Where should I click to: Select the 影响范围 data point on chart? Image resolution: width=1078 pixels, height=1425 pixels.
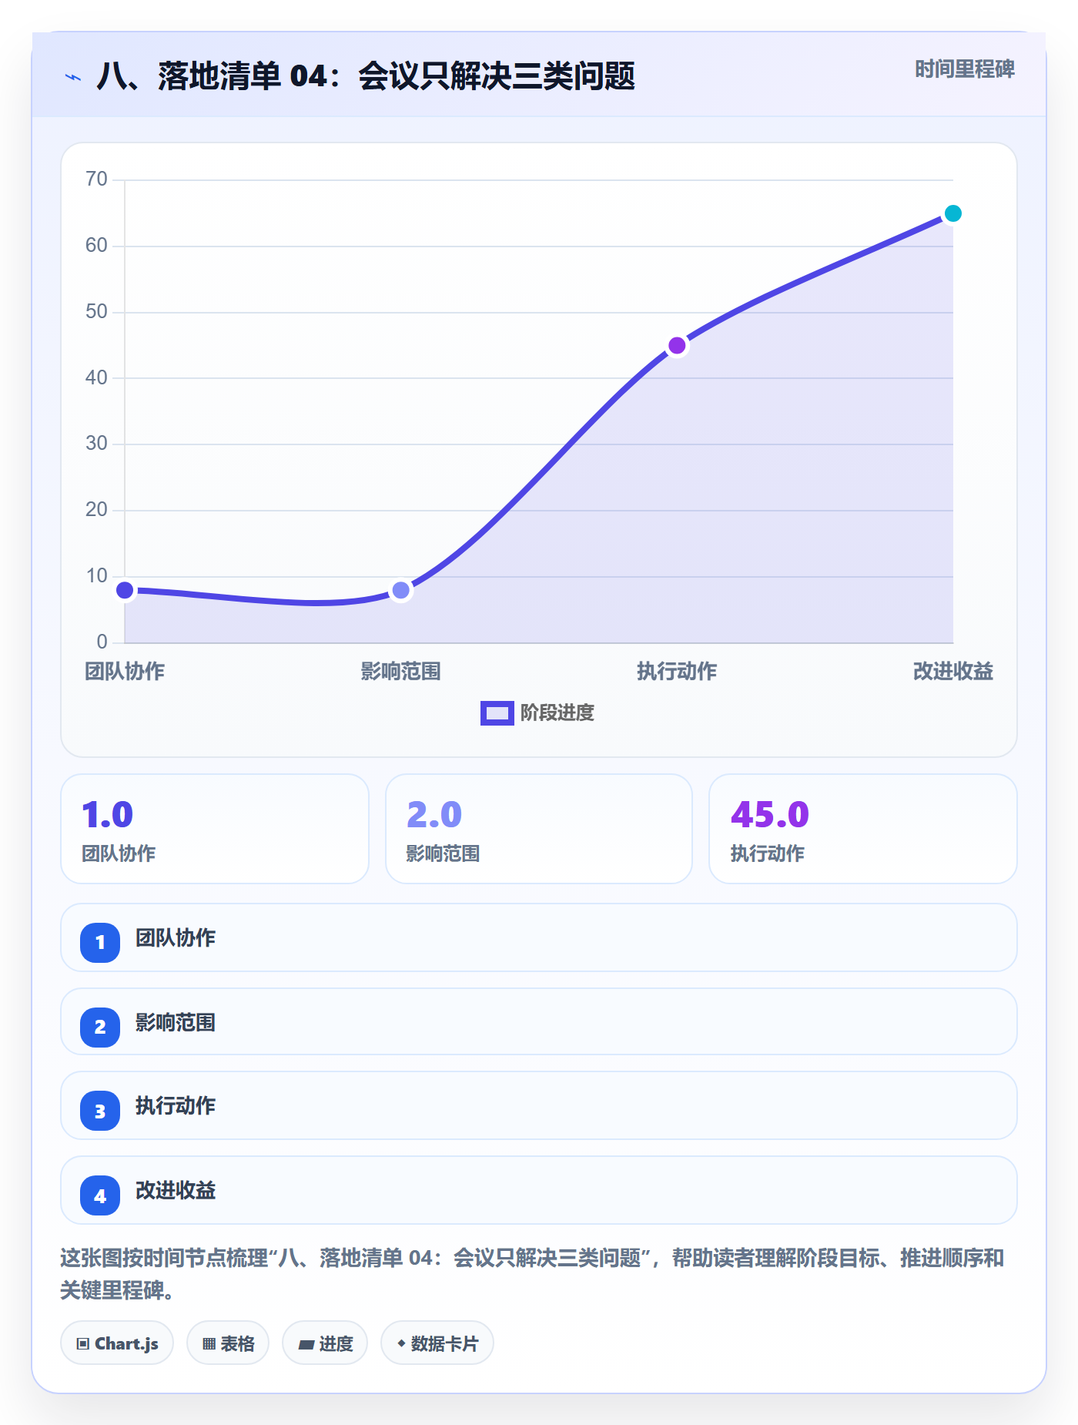click(401, 591)
